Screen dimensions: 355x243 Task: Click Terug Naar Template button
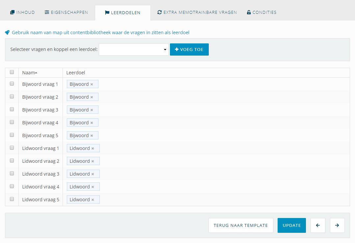point(241,225)
